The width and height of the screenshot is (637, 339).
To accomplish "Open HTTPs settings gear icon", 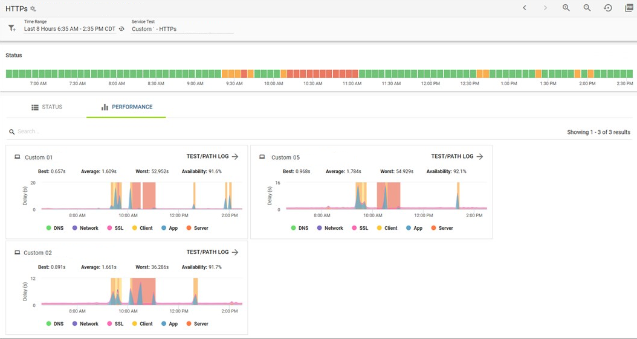I will click(x=33, y=9).
